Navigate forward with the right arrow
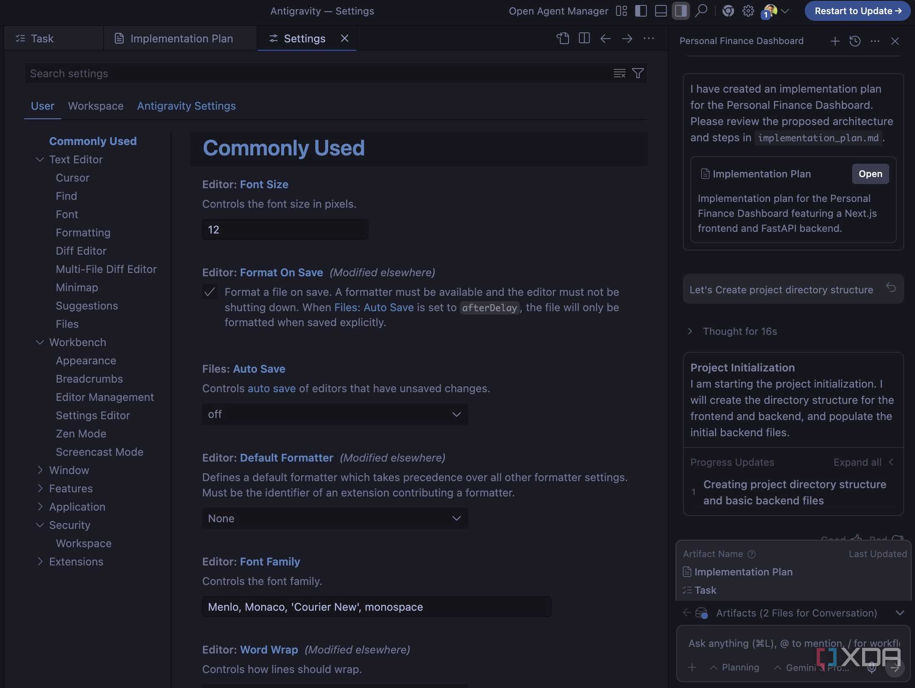Screen dimensions: 915x688 (627, 38)
